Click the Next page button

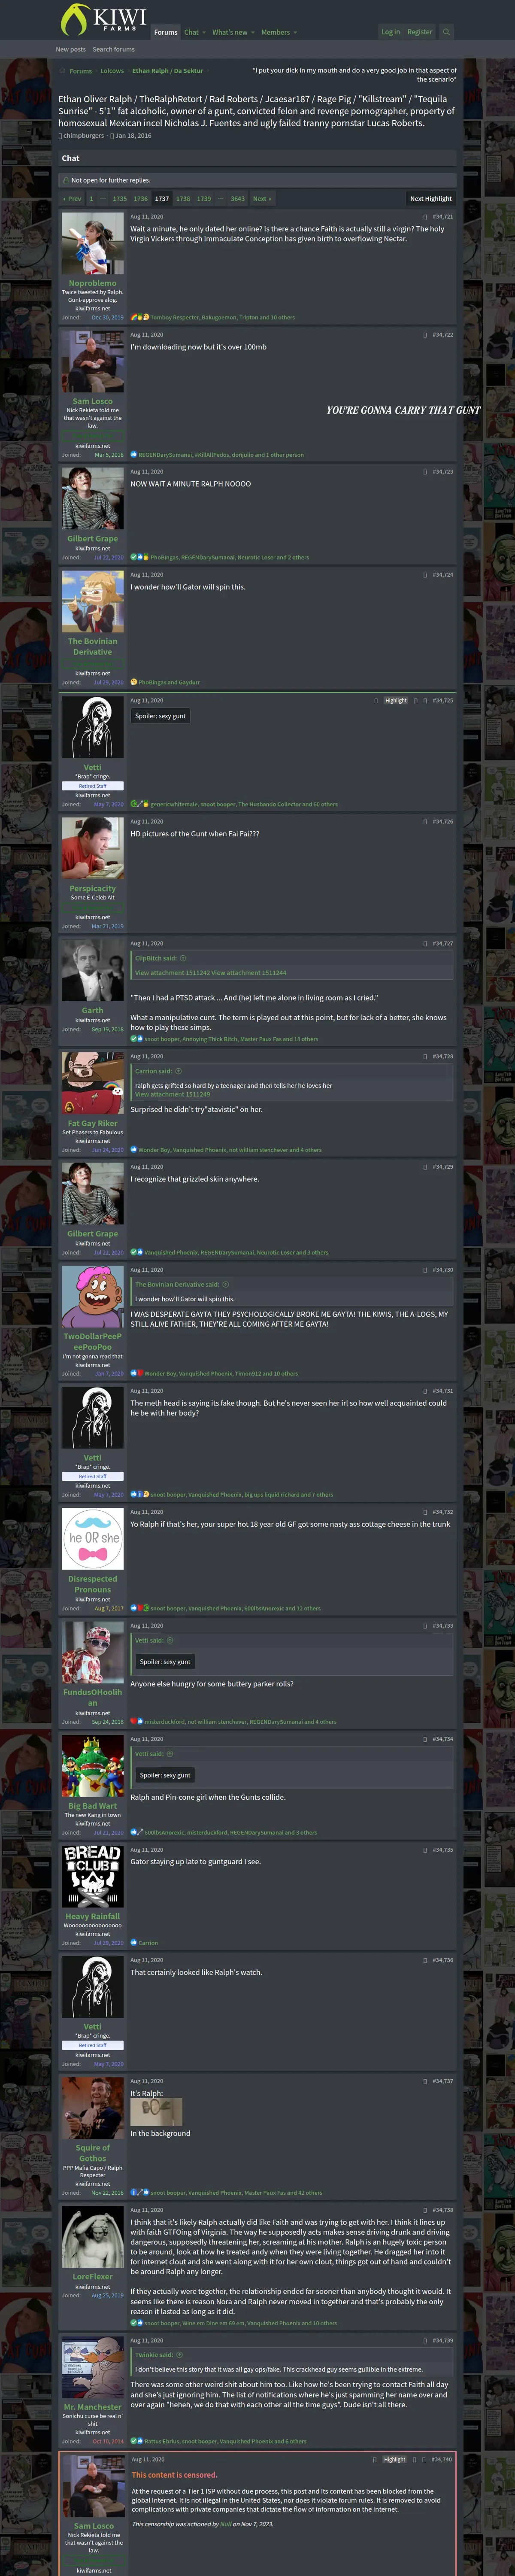pos(262,199)
